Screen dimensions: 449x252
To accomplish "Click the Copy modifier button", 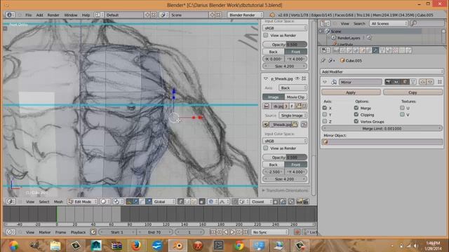I will pyautogui.click(x=413, y=92).
